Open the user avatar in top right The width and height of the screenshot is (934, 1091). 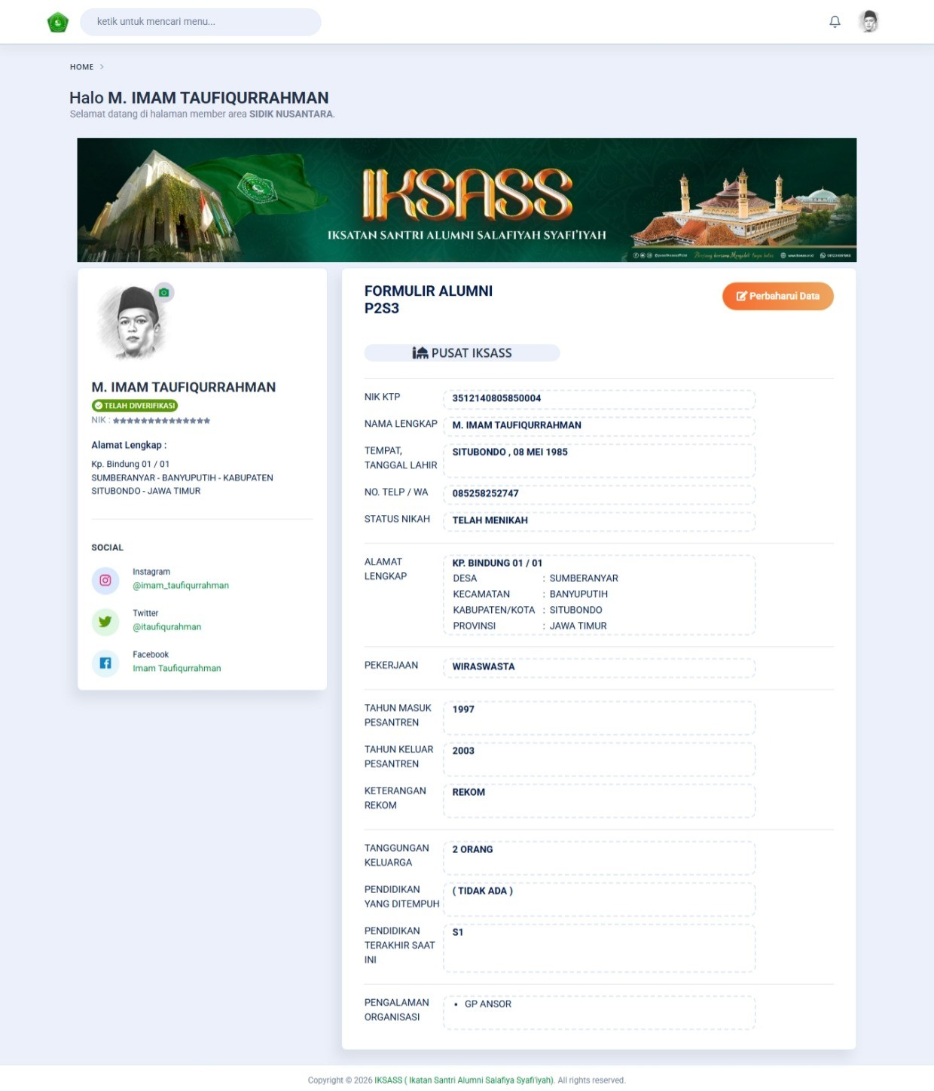pyautogui.click(x=869, y=21)
